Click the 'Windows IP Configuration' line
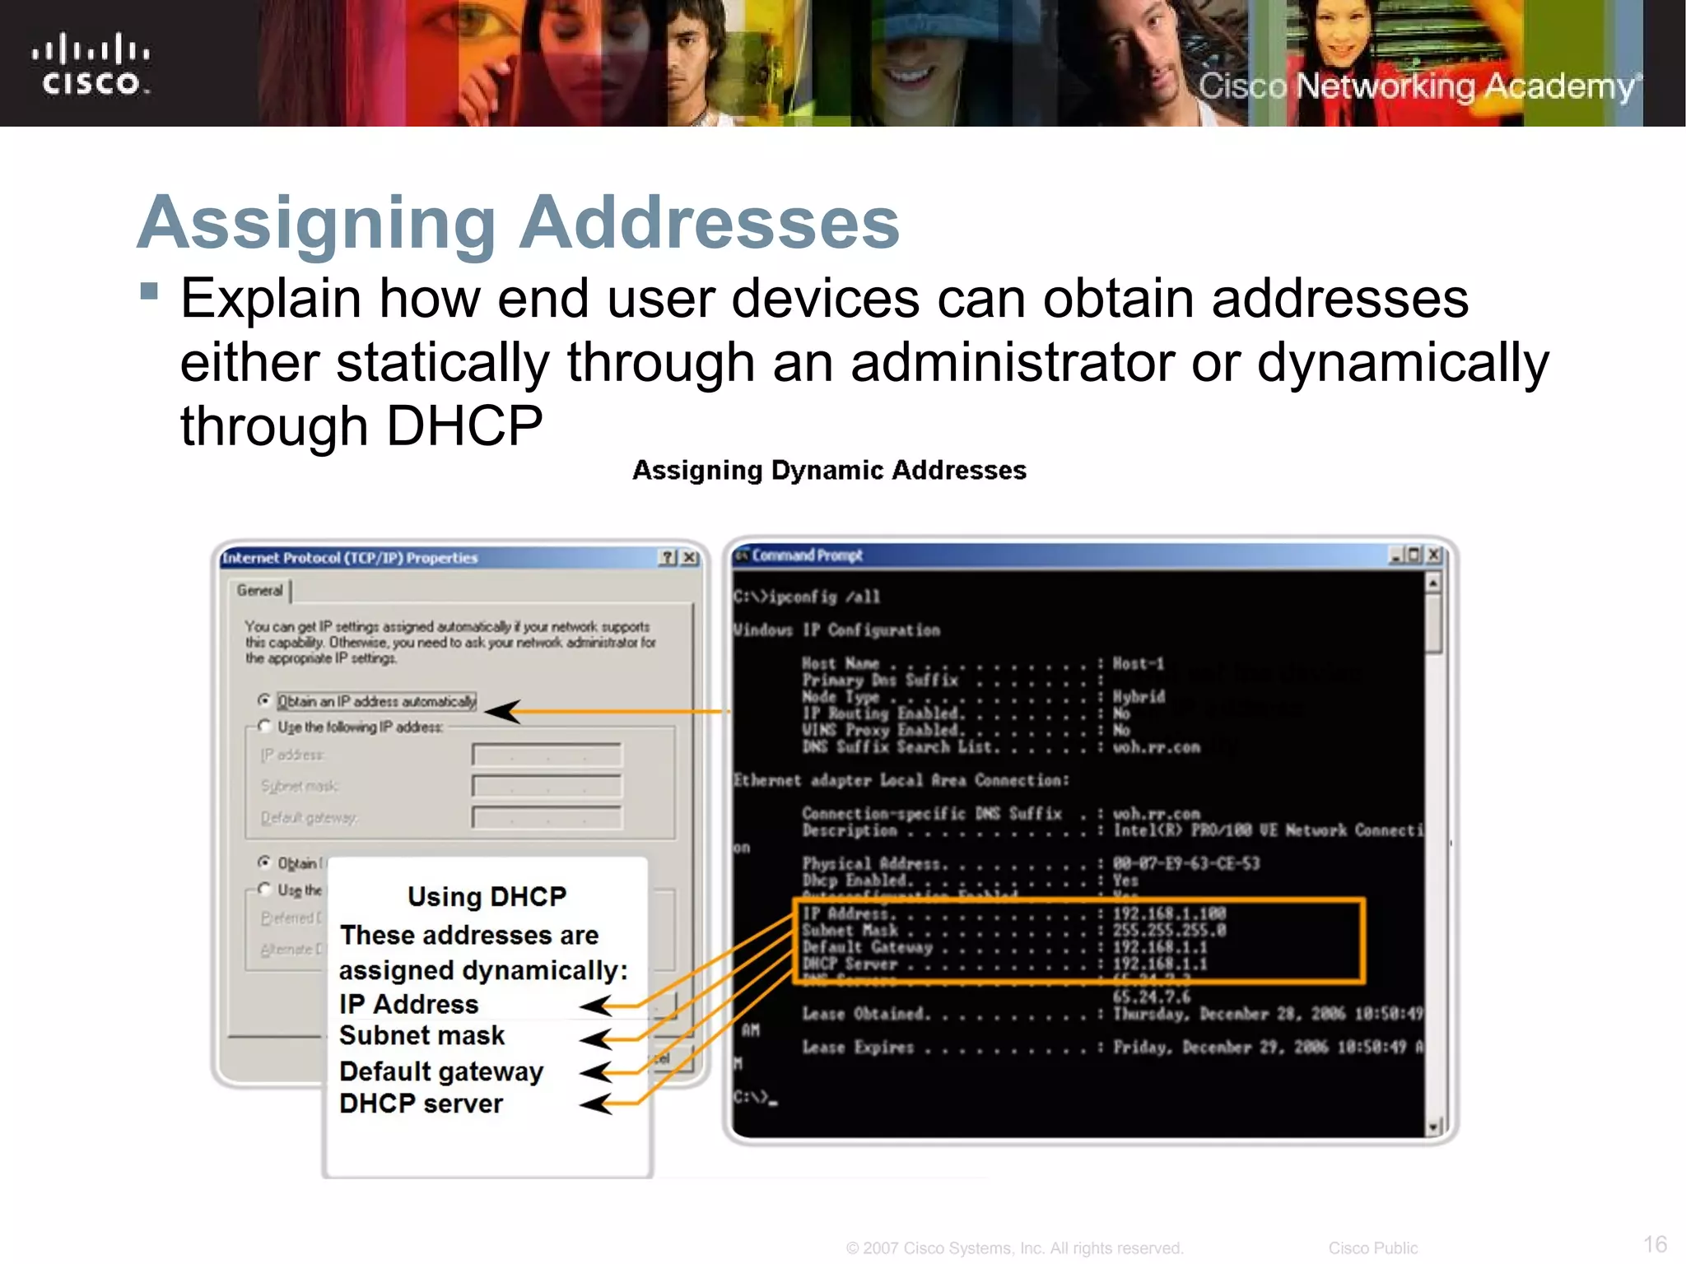 (x=836, y=630)
